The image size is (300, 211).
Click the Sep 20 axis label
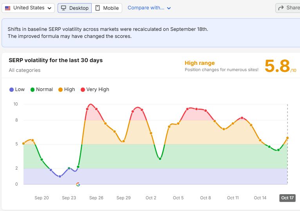coord(42,198)
